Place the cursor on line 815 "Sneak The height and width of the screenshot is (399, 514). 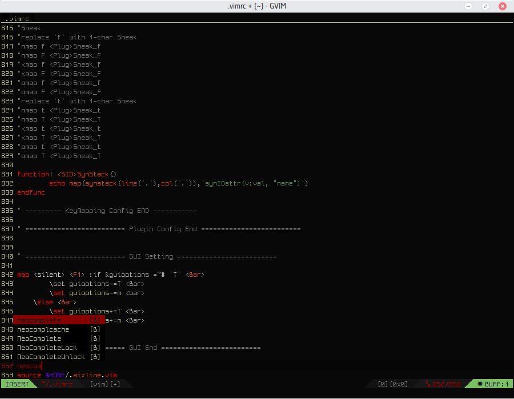point(29,28)
